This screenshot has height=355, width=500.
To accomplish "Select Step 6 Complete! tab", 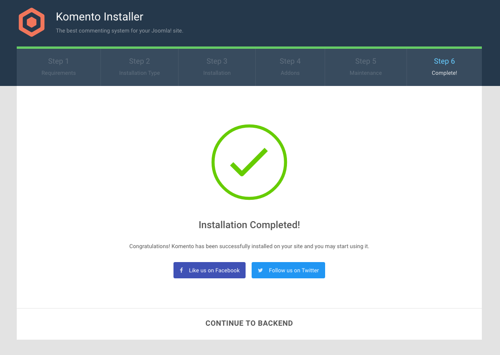I will [444, 67].
